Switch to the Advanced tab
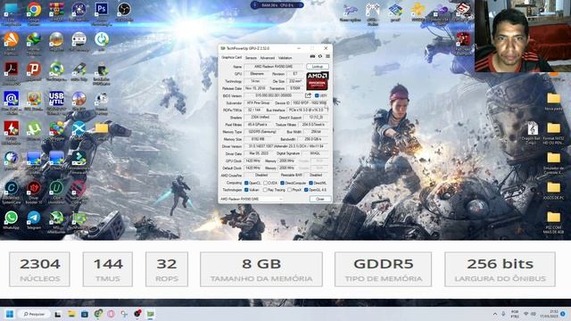571x321 pixels. click(x=268, y=58)
